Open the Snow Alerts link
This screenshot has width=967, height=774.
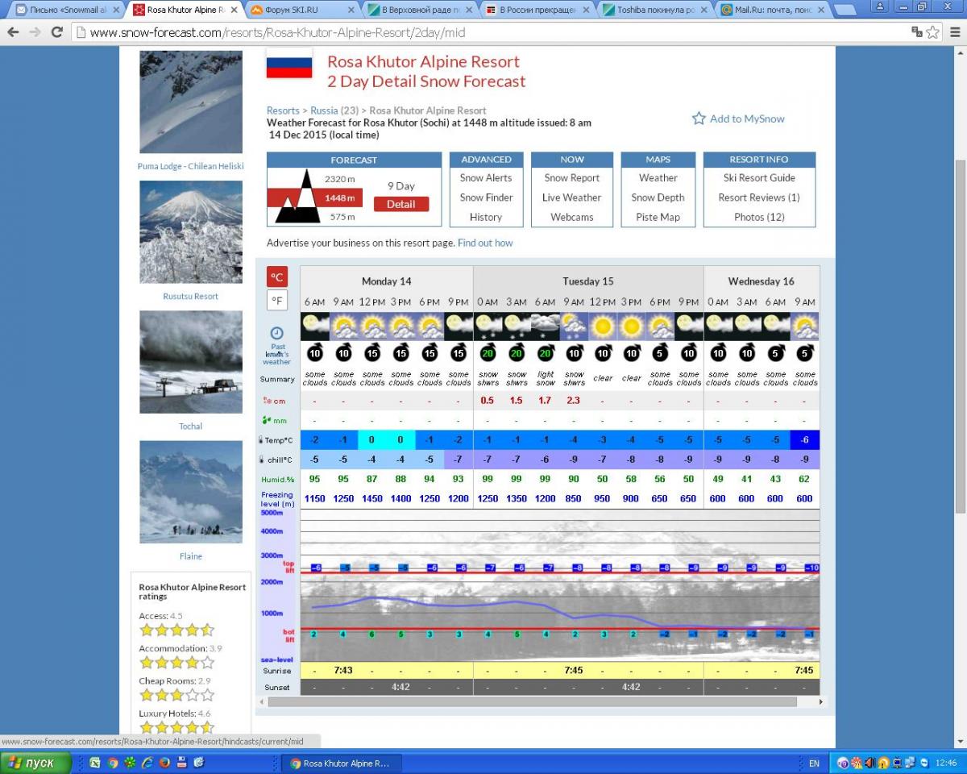pos(486,177)
